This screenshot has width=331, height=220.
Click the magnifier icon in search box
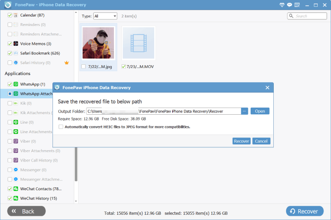coord(292,16)
